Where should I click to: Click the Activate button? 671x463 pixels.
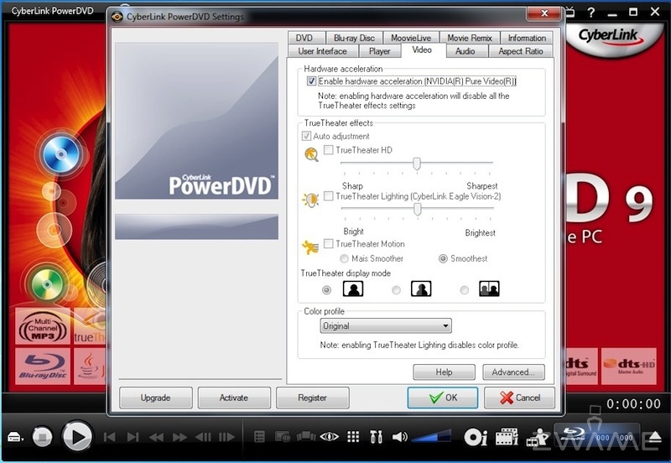(x=234, y=398)
